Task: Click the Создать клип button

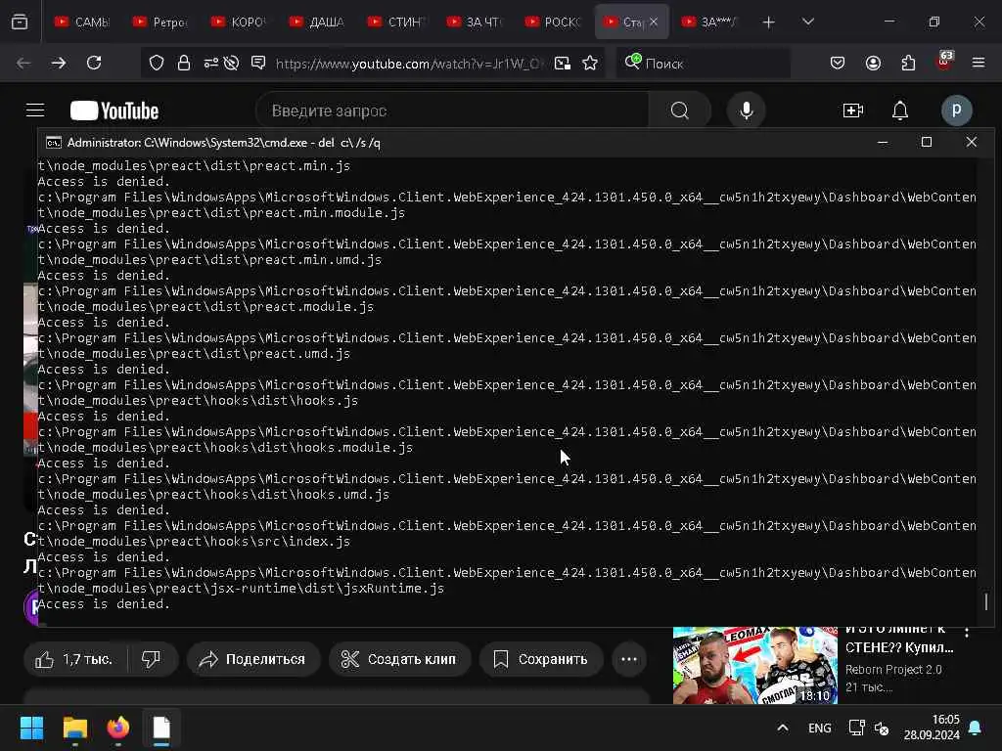Action: pos(399,659)
